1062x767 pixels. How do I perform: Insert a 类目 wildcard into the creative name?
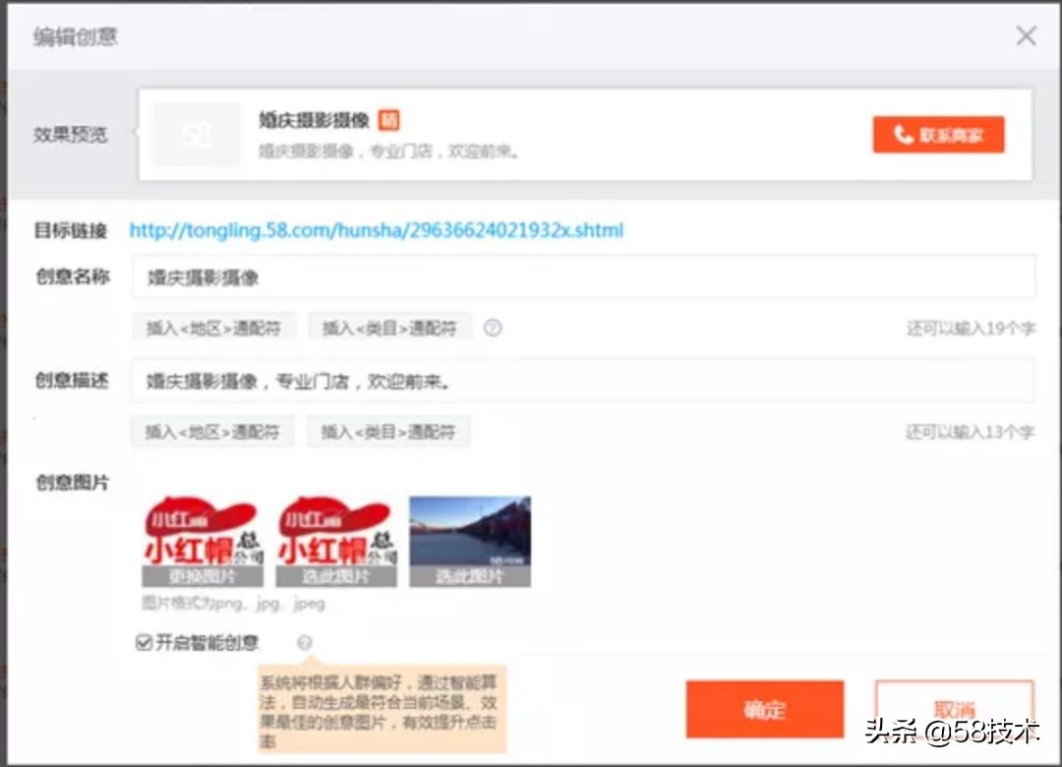click(389, 327)
